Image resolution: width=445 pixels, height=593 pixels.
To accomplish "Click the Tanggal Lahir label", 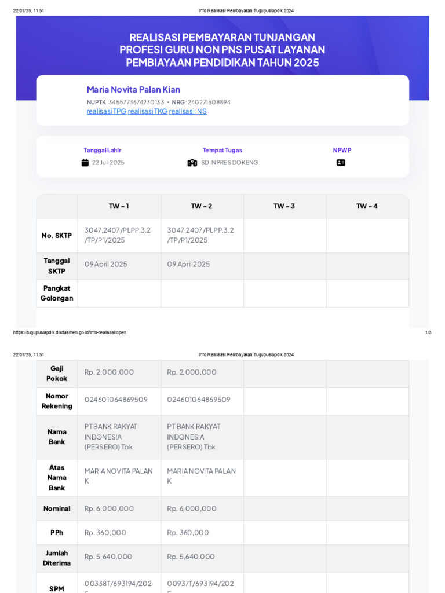I will tap(103, 151).
